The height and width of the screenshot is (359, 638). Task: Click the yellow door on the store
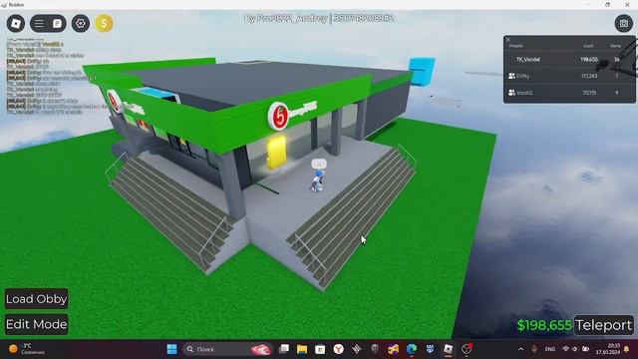click(x=276, y=153)
